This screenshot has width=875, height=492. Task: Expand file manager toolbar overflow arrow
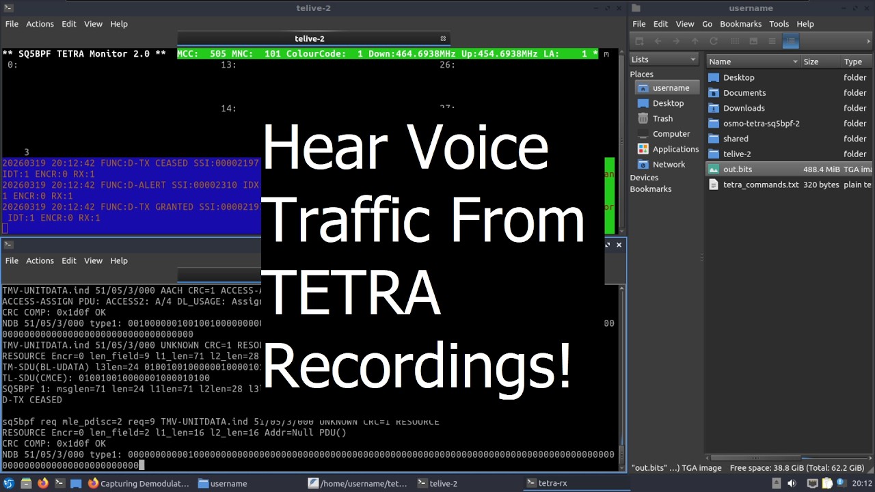(x=869, y=41)
